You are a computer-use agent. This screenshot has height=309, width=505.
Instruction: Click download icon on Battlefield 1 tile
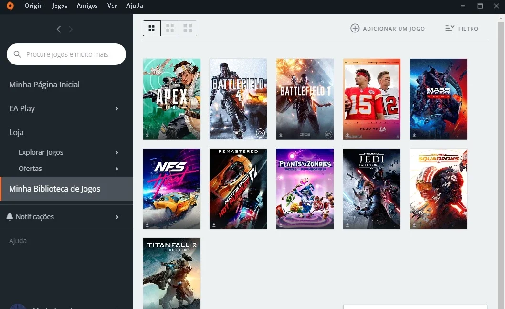pos(281,135)
